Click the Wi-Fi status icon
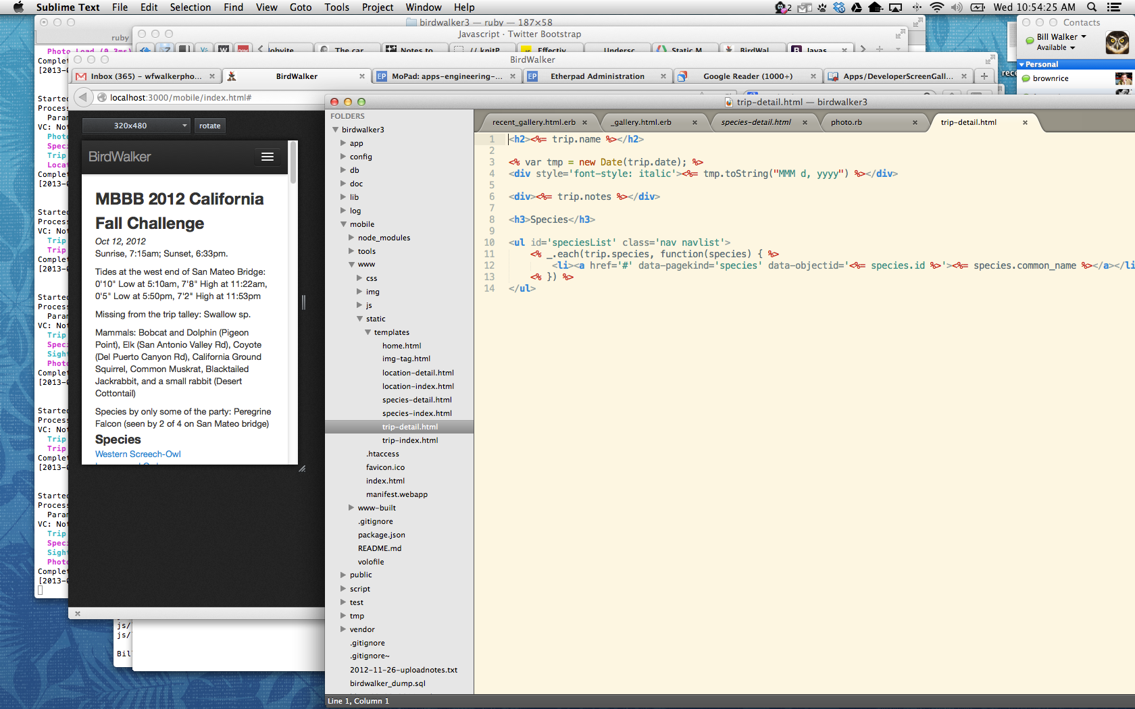The width and height of the screenshot is (1135, 709). pyautogui.click(x=936, y=7)
